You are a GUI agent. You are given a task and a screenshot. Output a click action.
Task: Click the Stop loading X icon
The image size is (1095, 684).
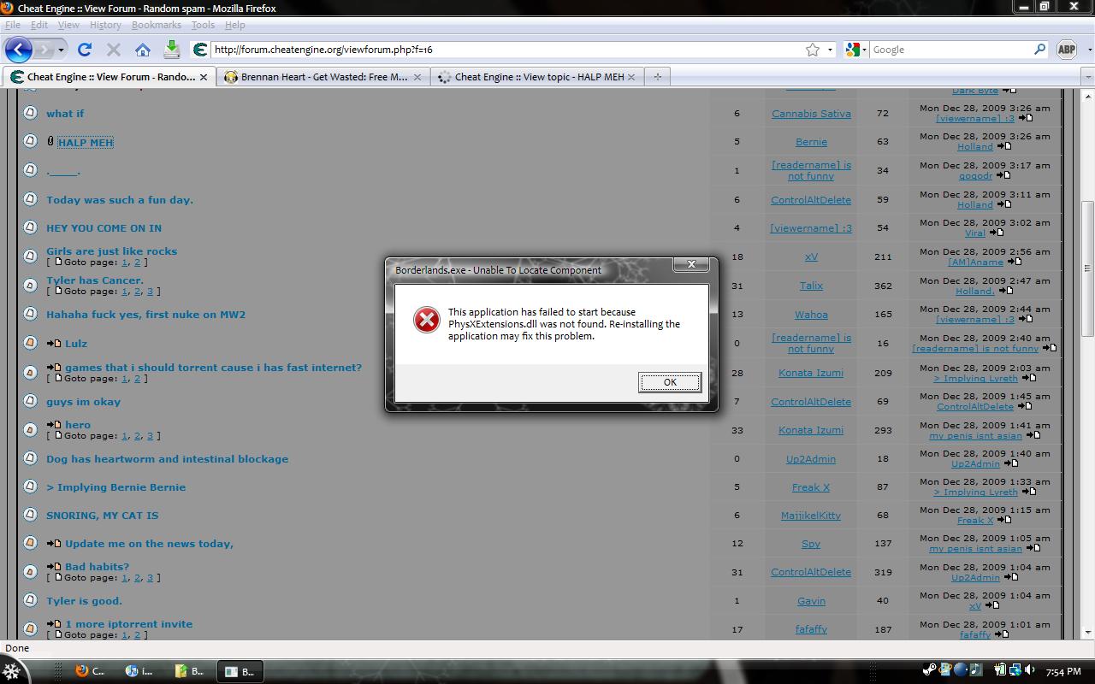[114, 50]
